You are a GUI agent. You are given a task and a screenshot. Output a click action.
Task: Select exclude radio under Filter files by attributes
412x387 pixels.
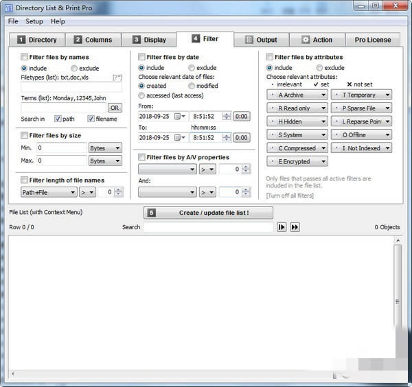[319, 68]
